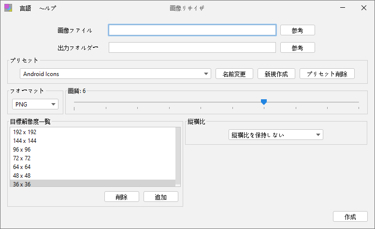Viewport: 375px width, 229px height.
Task: Click 参考 button next to 出力フォルダー
Action: pyautogui.click(x=298, y=47)
